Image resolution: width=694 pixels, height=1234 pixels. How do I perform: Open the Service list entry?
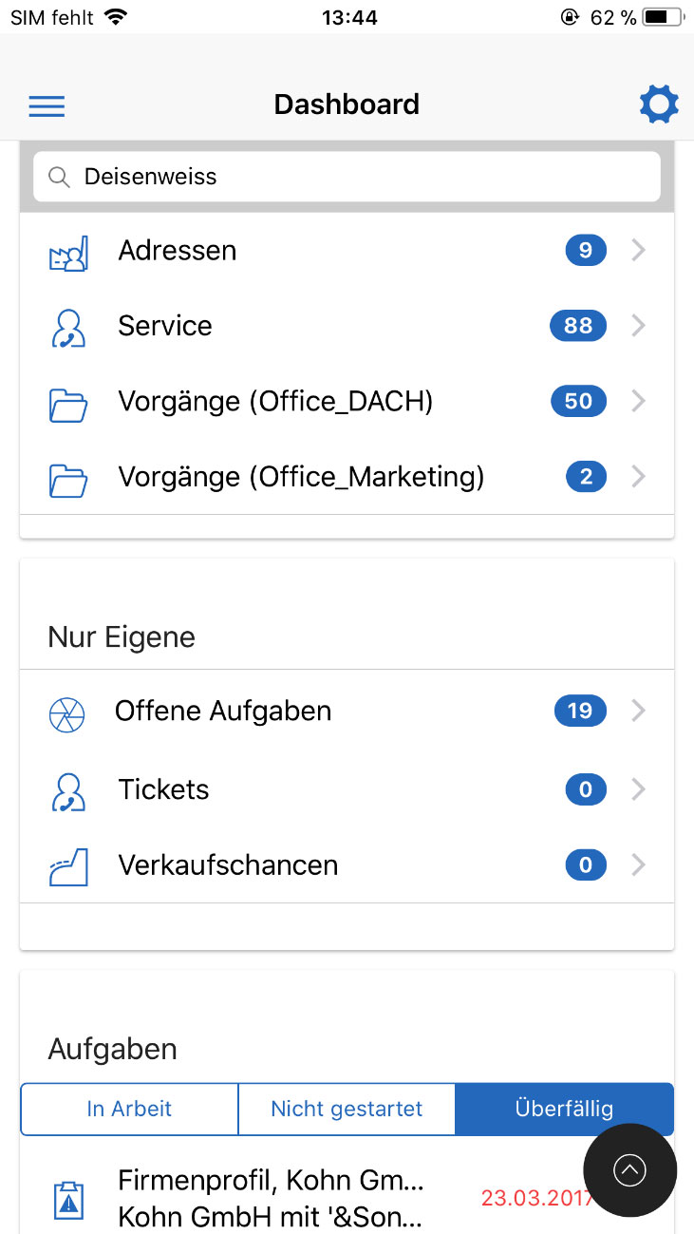165,326
